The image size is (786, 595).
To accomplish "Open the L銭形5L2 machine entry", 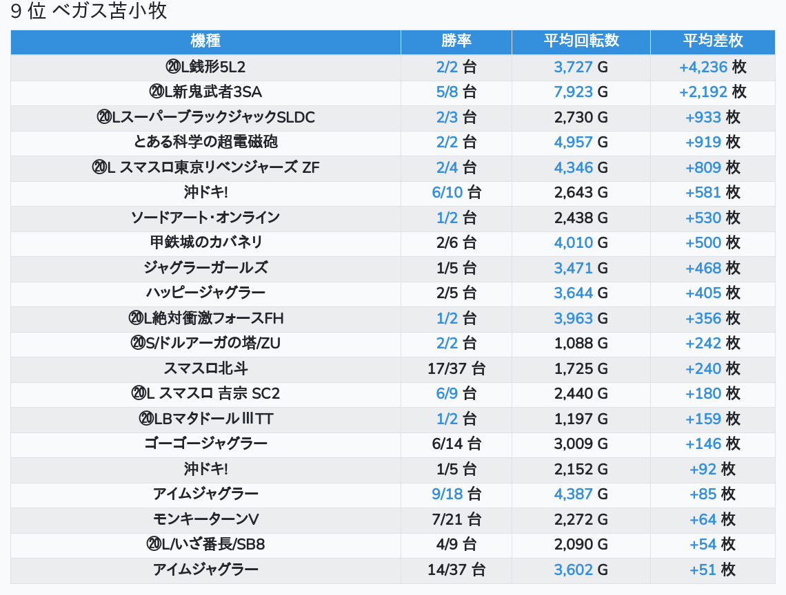I will (x=205, y=67).
